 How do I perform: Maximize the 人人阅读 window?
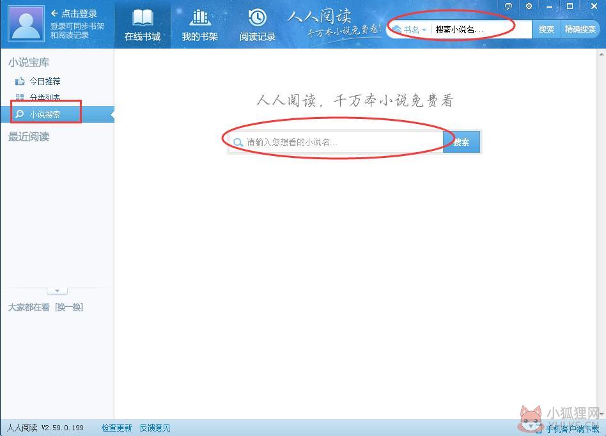(x=570, y=6)
